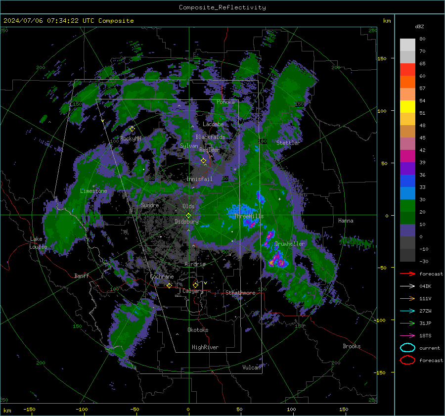The image size is (445, 416).
Task: Click the red swatch between 65 and 60 dBZ
Action: 407,69
